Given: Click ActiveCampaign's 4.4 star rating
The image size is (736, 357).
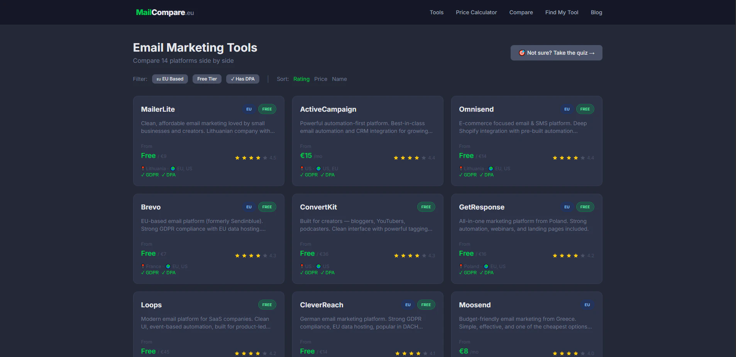Looking at the screenshot, I should [414, 158].
